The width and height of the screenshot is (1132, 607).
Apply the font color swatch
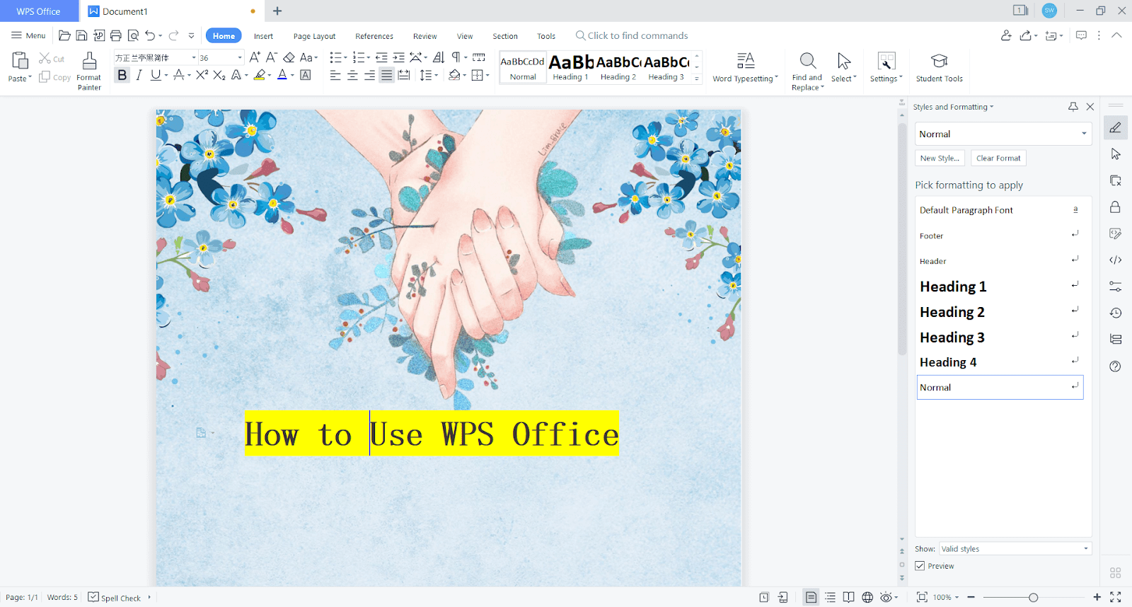(282, 75)
